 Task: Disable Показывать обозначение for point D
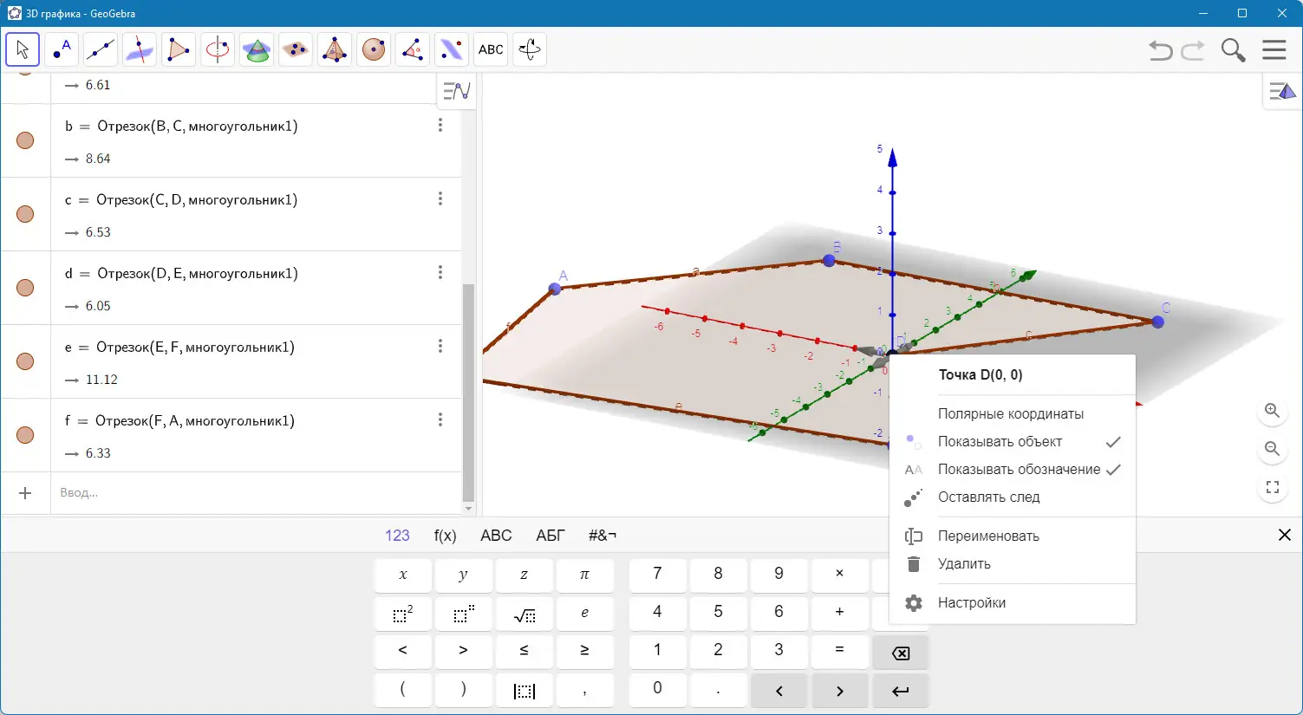tap(1018, 469)
